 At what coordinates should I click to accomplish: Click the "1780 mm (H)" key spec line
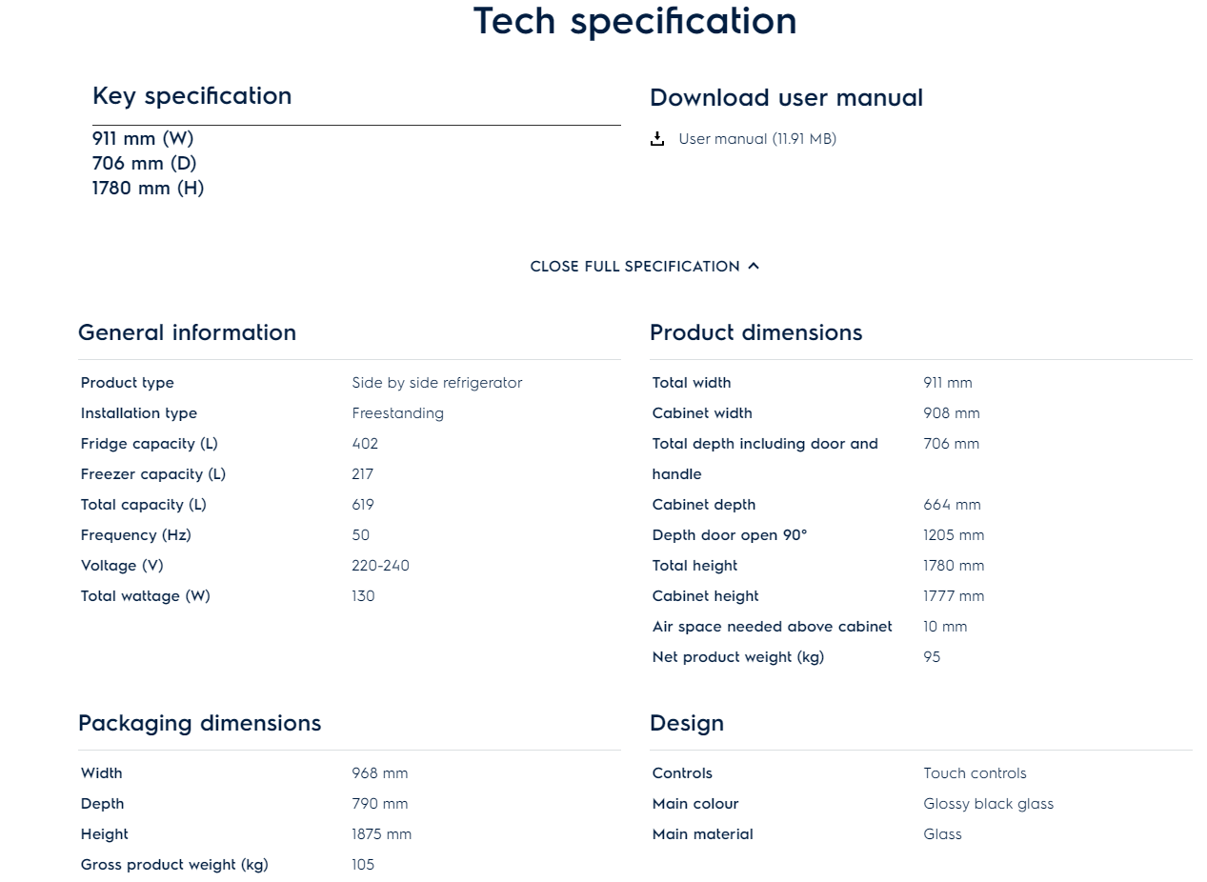(148, 189)
